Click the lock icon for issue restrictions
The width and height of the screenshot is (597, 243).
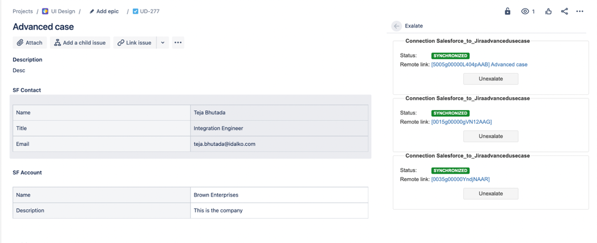tap(507, 11)
